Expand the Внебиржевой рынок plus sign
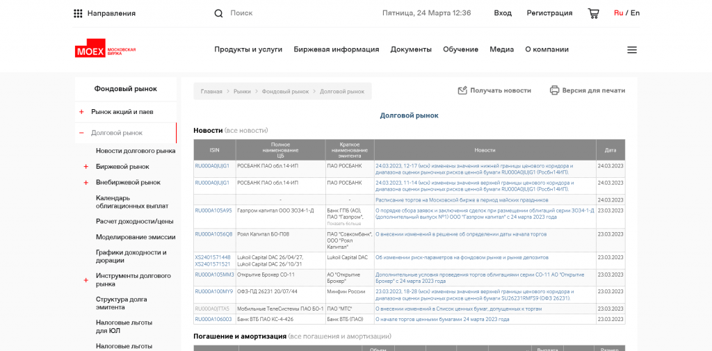 (86, 183)
